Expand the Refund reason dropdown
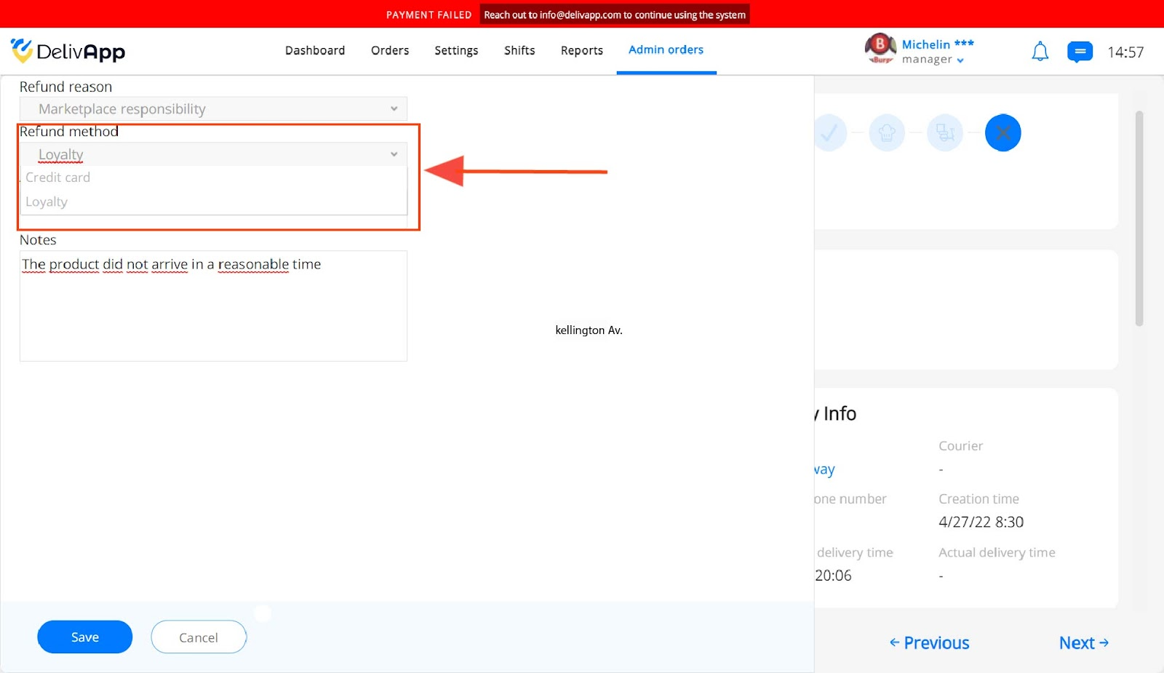 coord(213,109)
